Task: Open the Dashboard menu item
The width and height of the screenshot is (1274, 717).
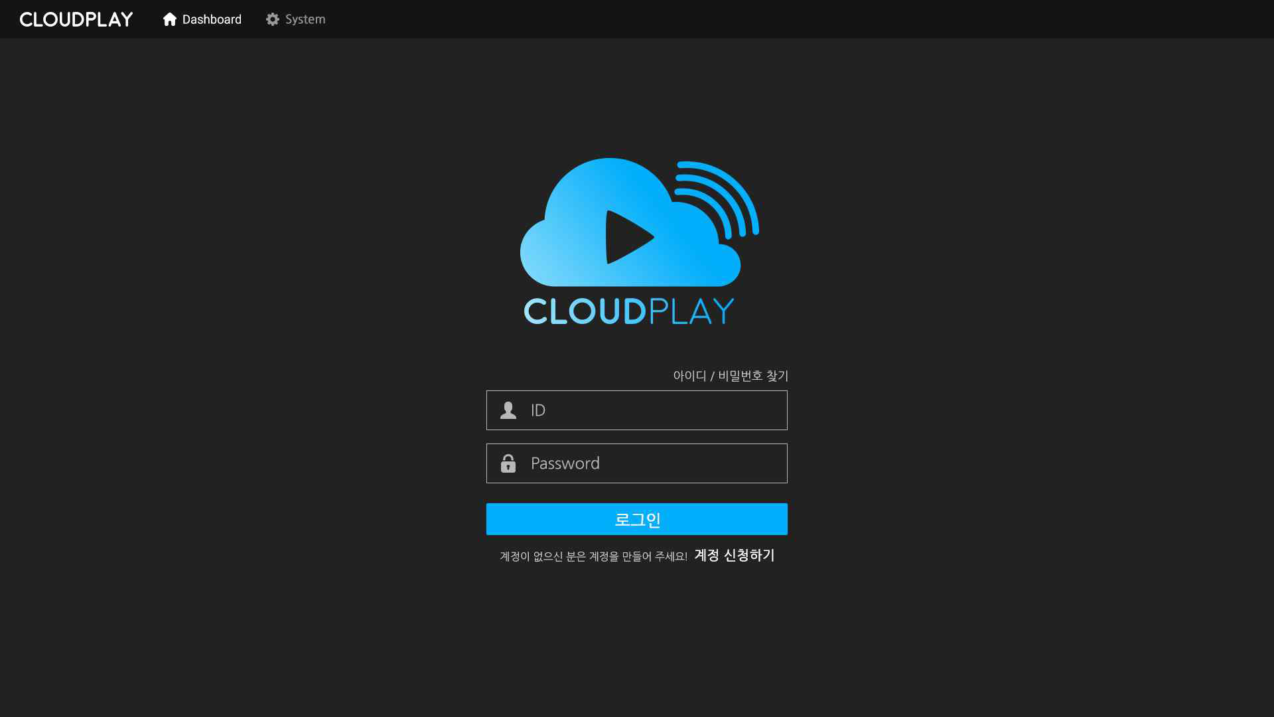Action: [212, 19]
